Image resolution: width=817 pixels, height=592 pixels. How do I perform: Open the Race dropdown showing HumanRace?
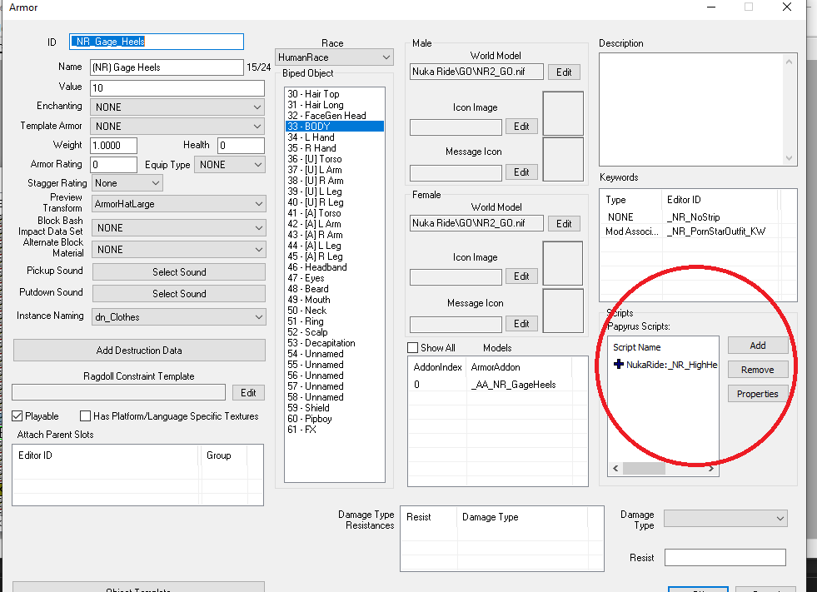[334, 57]
